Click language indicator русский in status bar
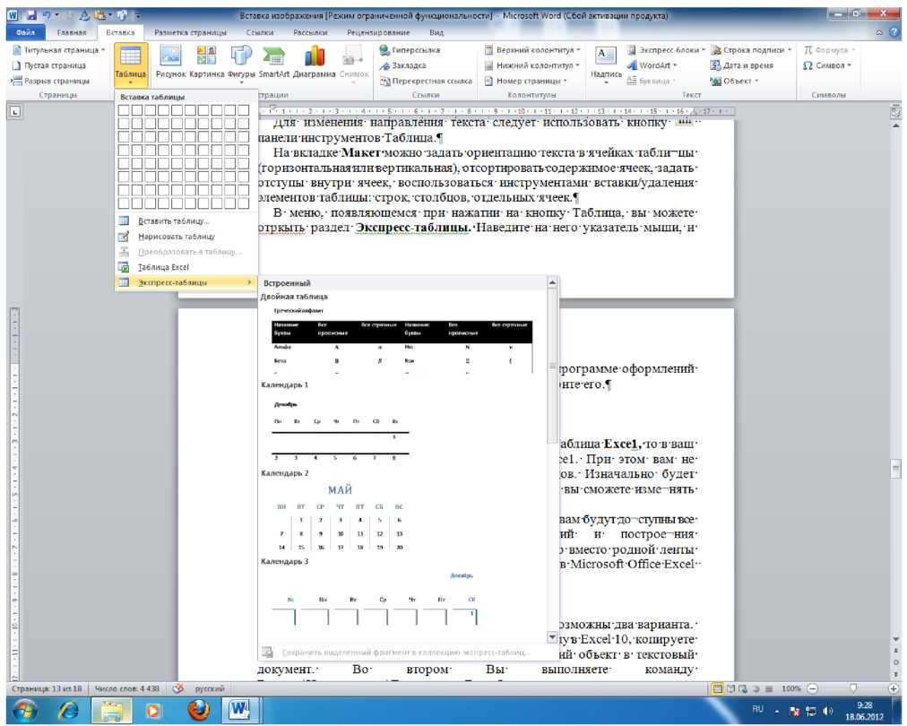The image size is (907, 726). tap(210, 688)
